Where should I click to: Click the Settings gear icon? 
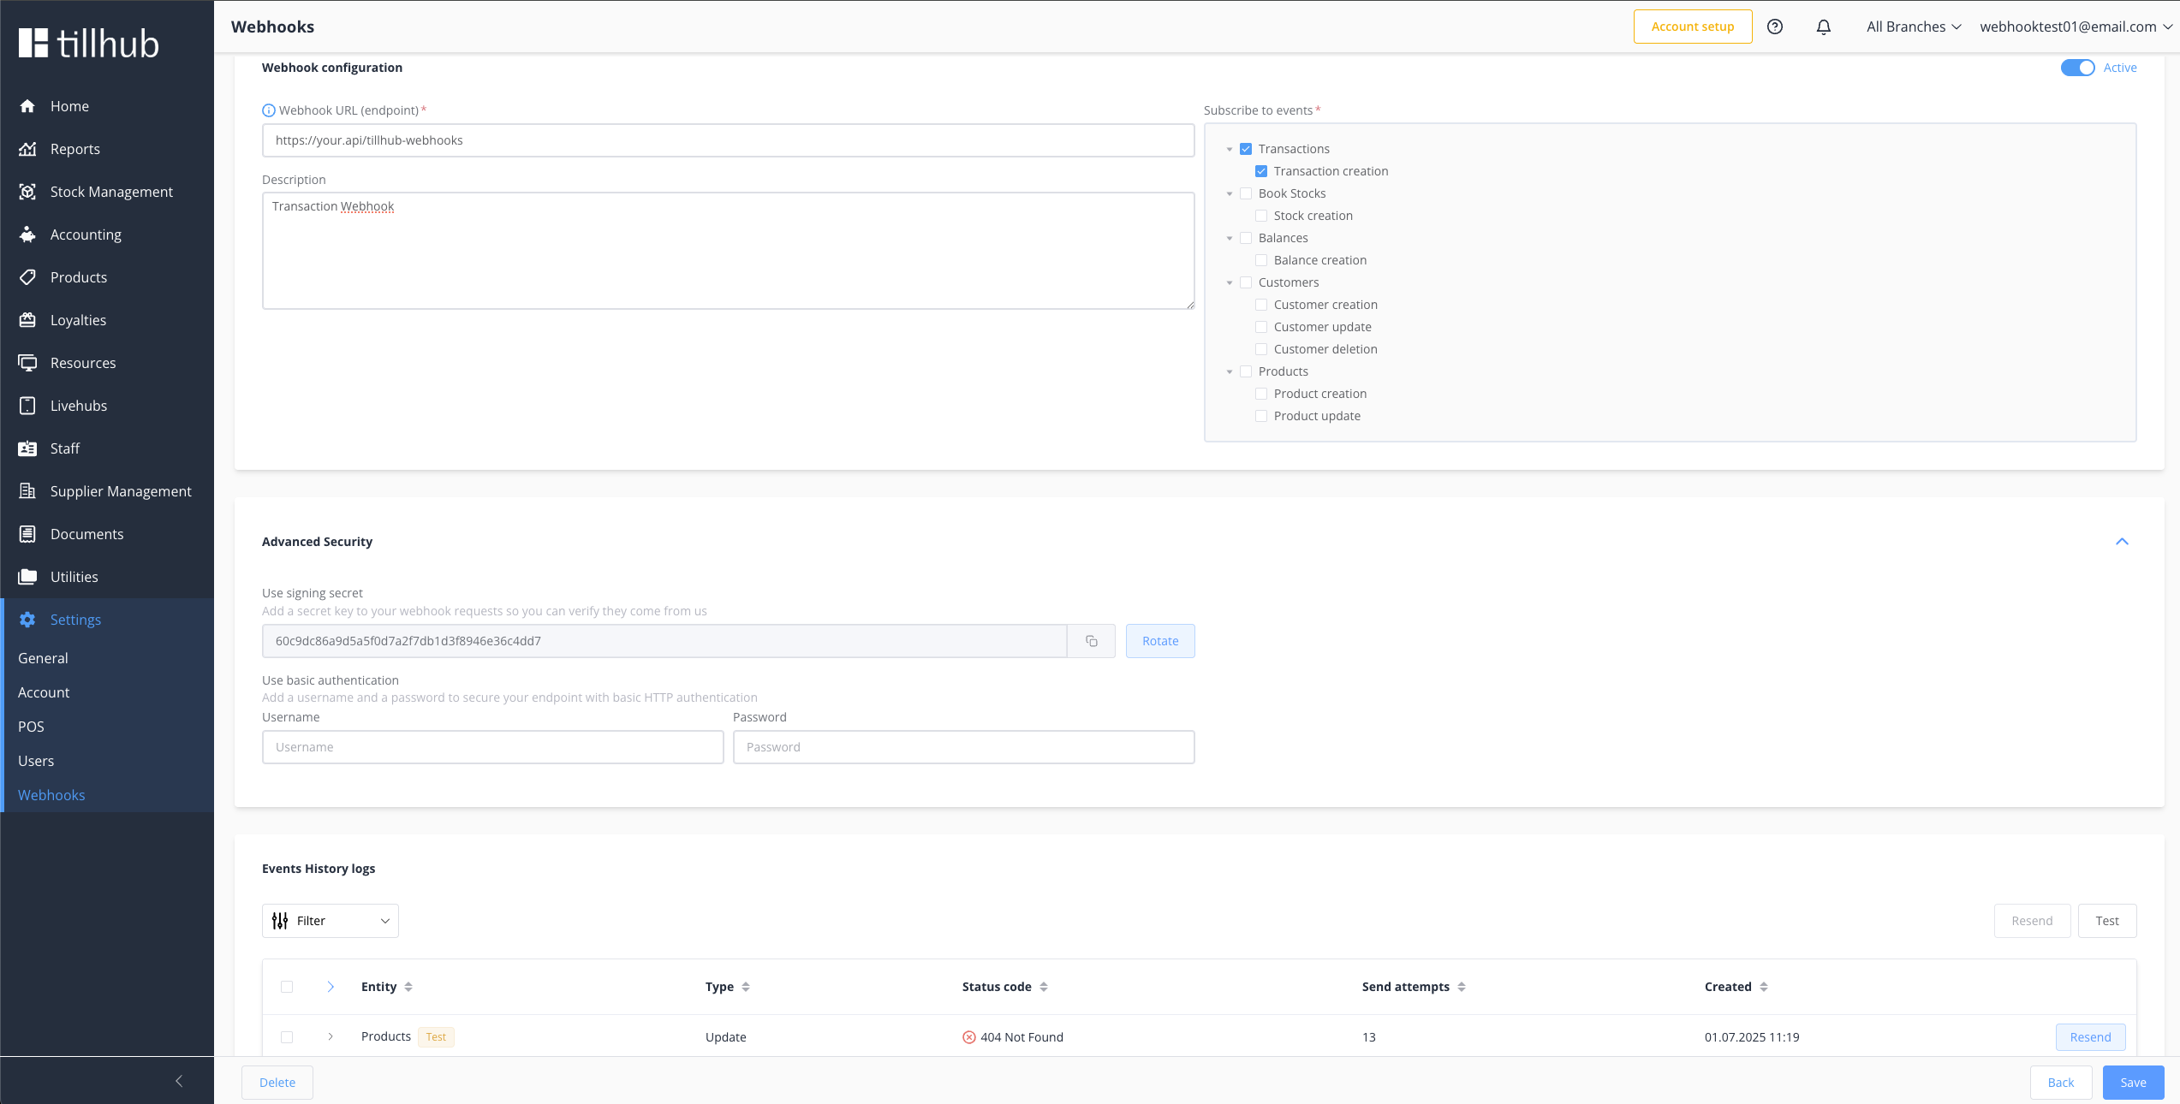coord(27,620)
